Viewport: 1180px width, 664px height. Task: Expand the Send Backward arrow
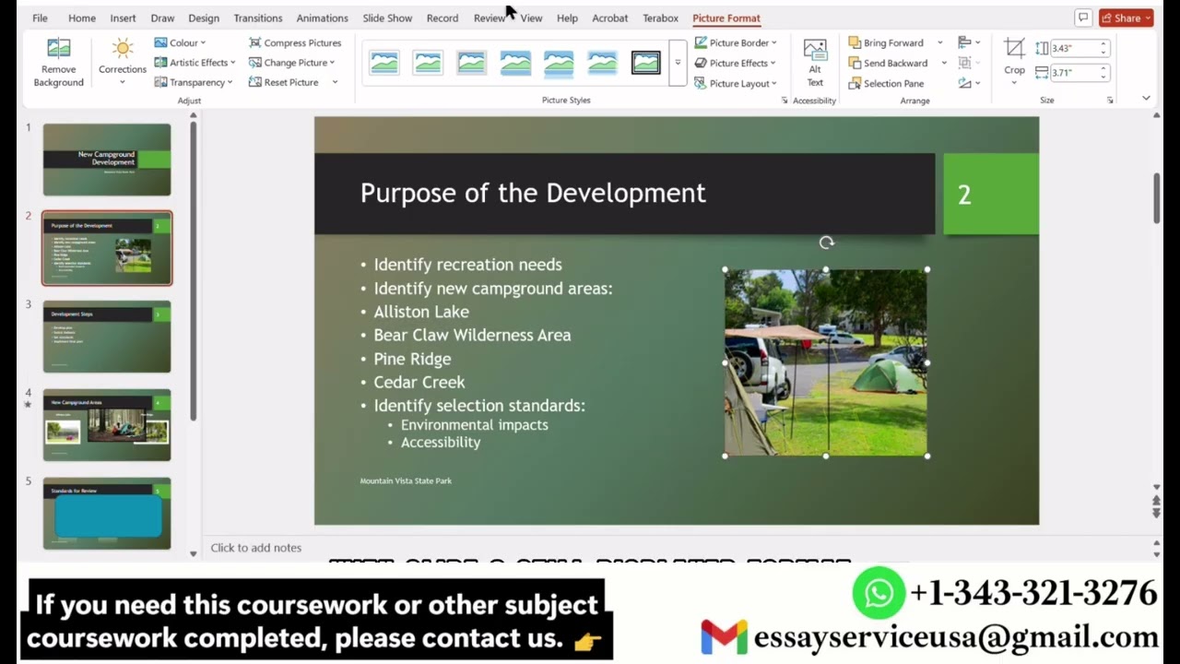[944, 63]
